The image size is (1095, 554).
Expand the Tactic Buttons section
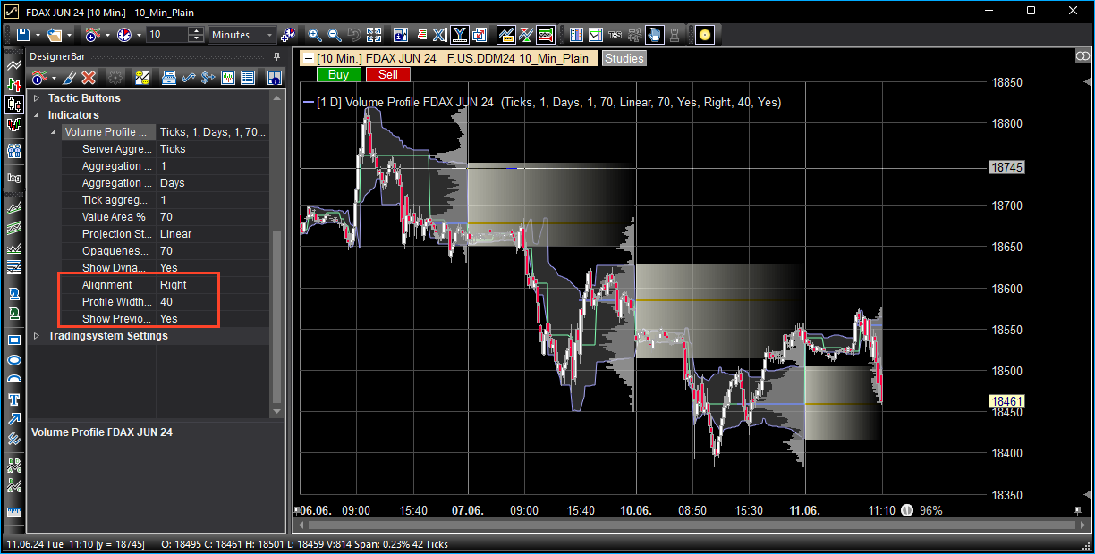37,98
